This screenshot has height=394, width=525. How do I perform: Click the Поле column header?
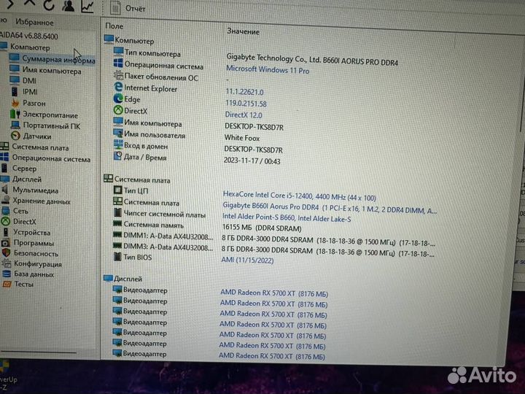coord(114,26)
